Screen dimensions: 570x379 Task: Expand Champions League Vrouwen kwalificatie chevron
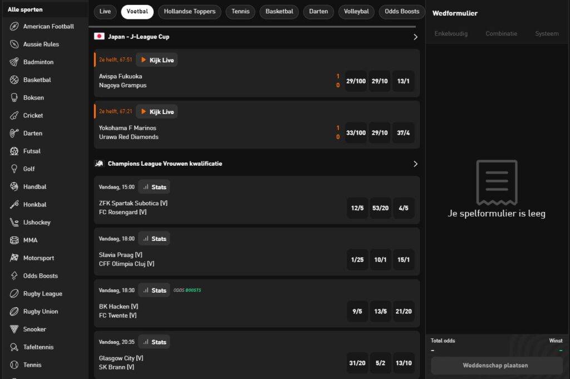click(x=415, y=164)
